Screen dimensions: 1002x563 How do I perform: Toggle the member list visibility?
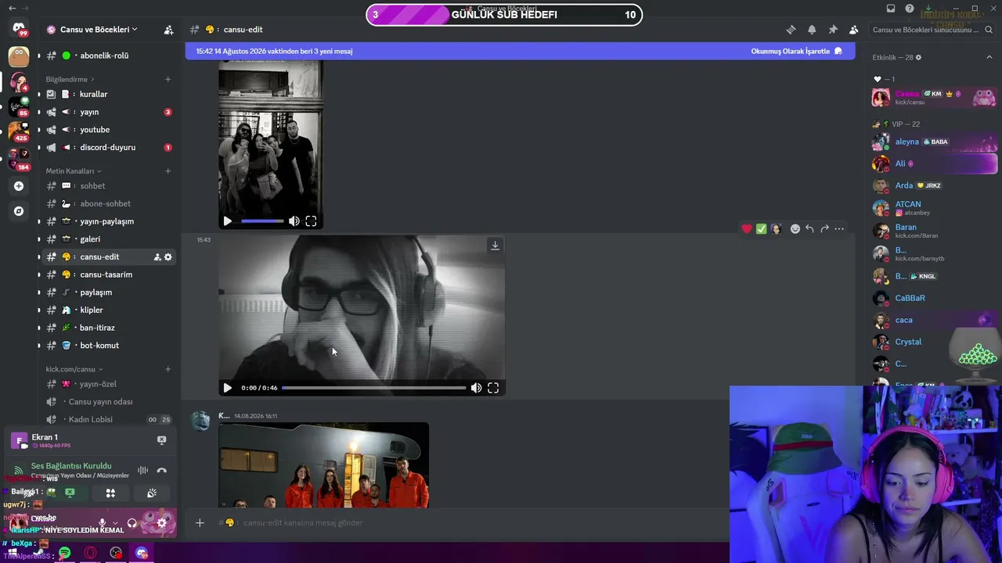(x=854, y=30)
